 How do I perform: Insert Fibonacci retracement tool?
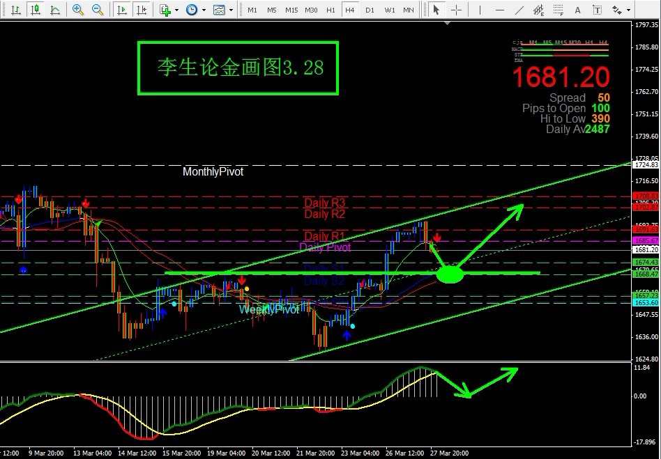pos(558,10)
